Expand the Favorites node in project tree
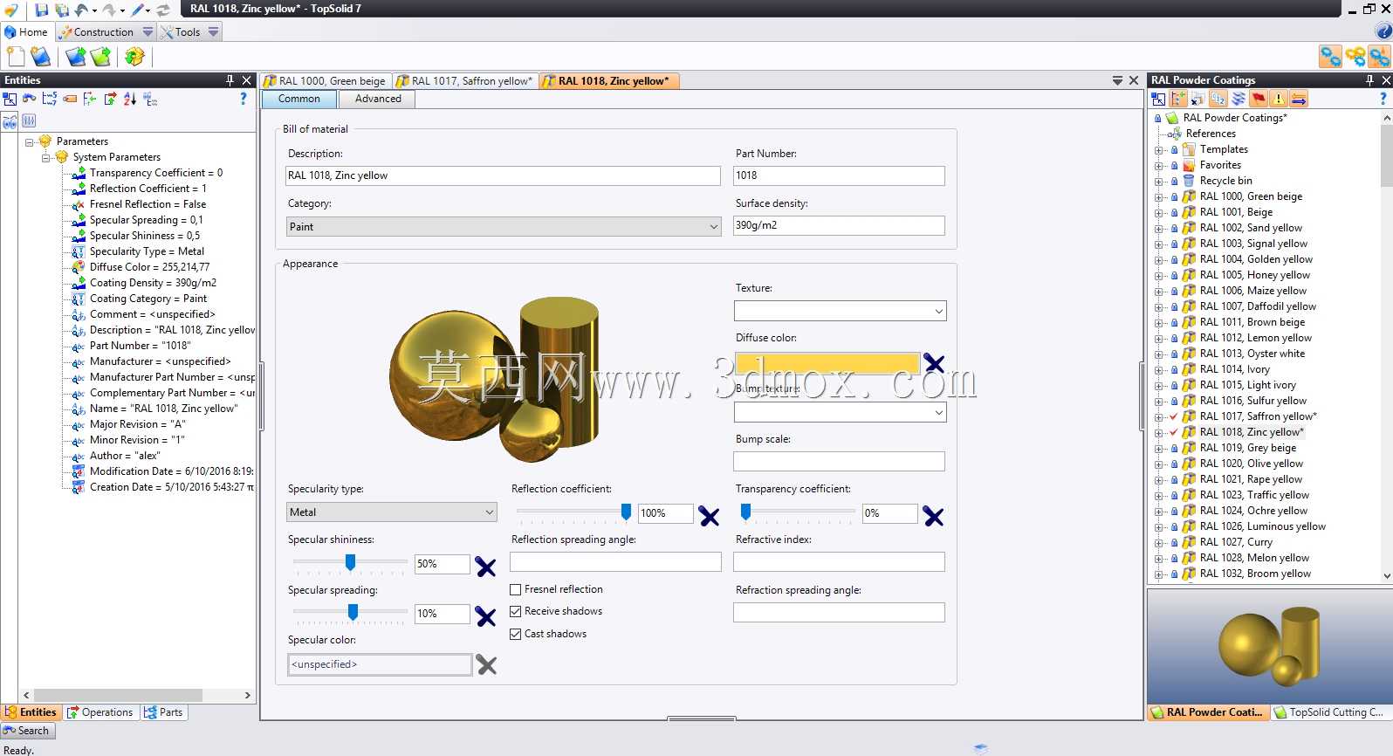Screen dimensions: 1393x756 tap(1158, 165)
